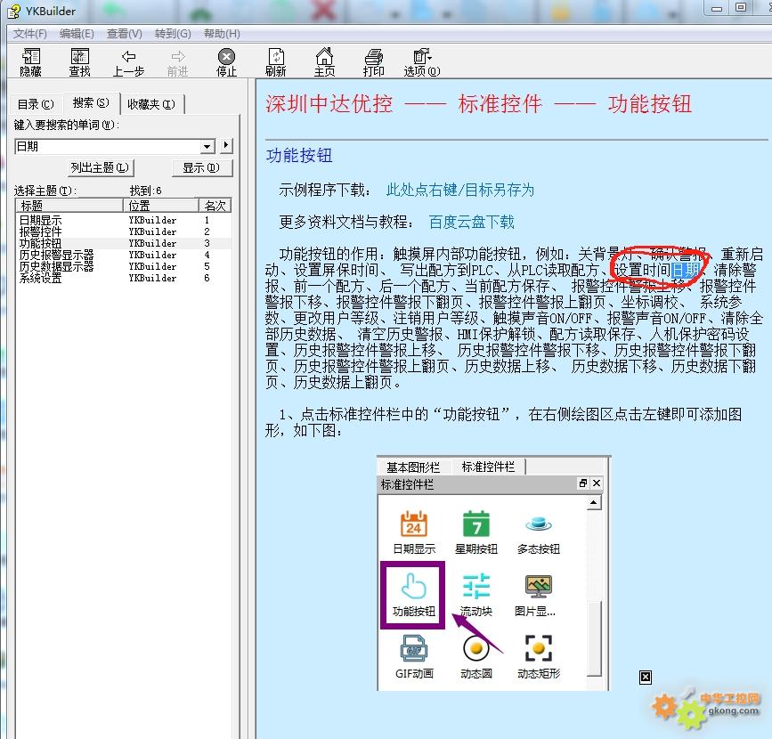Click the 标准控件栏 tab in the picture
Screen dimensions: 772x739
pyautogui.click(x=488, y=467)
